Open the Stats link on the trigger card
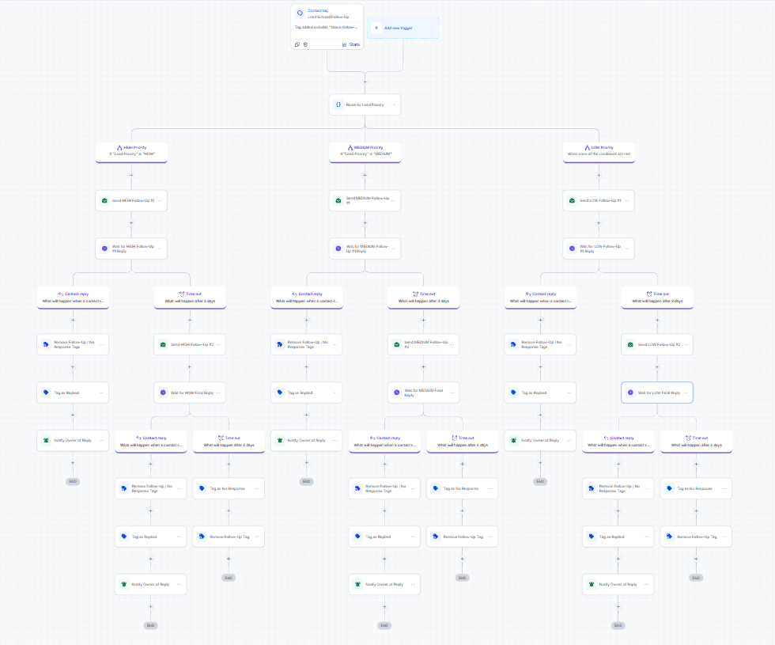This screenshot has height=645, width=775. coord(354,44)
